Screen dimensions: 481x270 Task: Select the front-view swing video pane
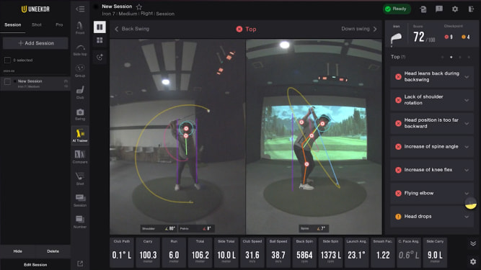click(x=177, y=137)
